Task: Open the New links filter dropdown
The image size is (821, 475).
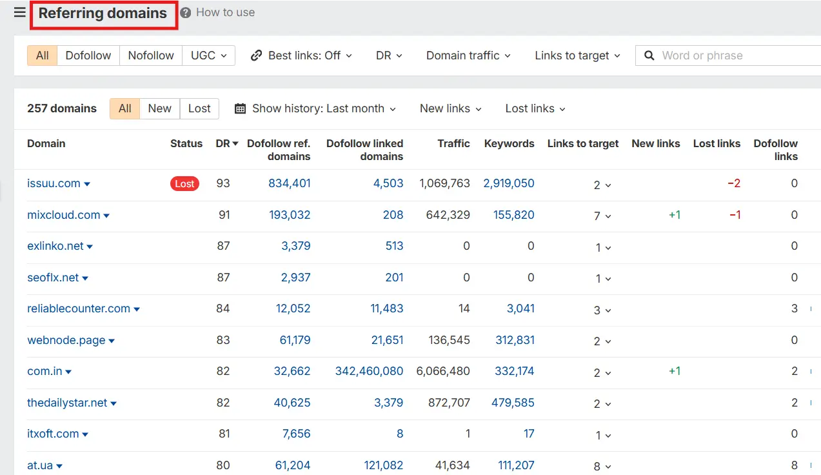Action: coord(450,108)
